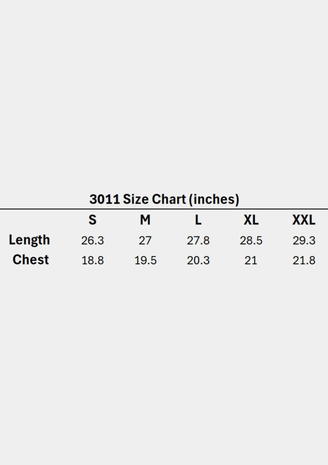
Task: Select the 19.5 chest value for M
Action: (x=145, y=260)
